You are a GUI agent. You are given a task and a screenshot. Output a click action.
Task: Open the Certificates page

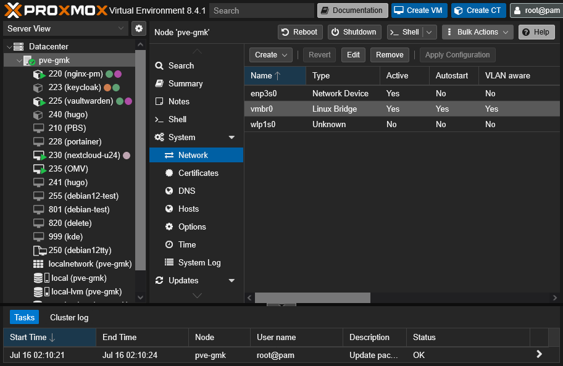[196, 173]
